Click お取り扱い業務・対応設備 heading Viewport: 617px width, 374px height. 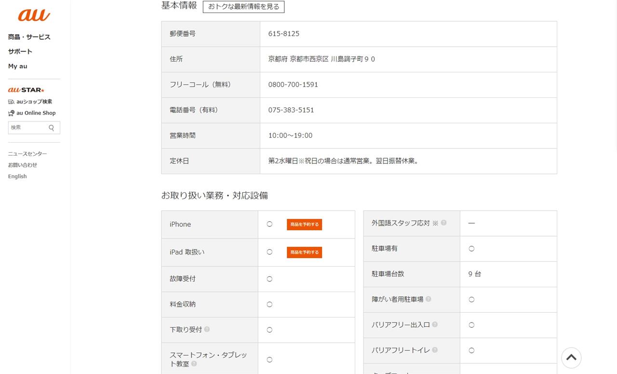[215, 196]
